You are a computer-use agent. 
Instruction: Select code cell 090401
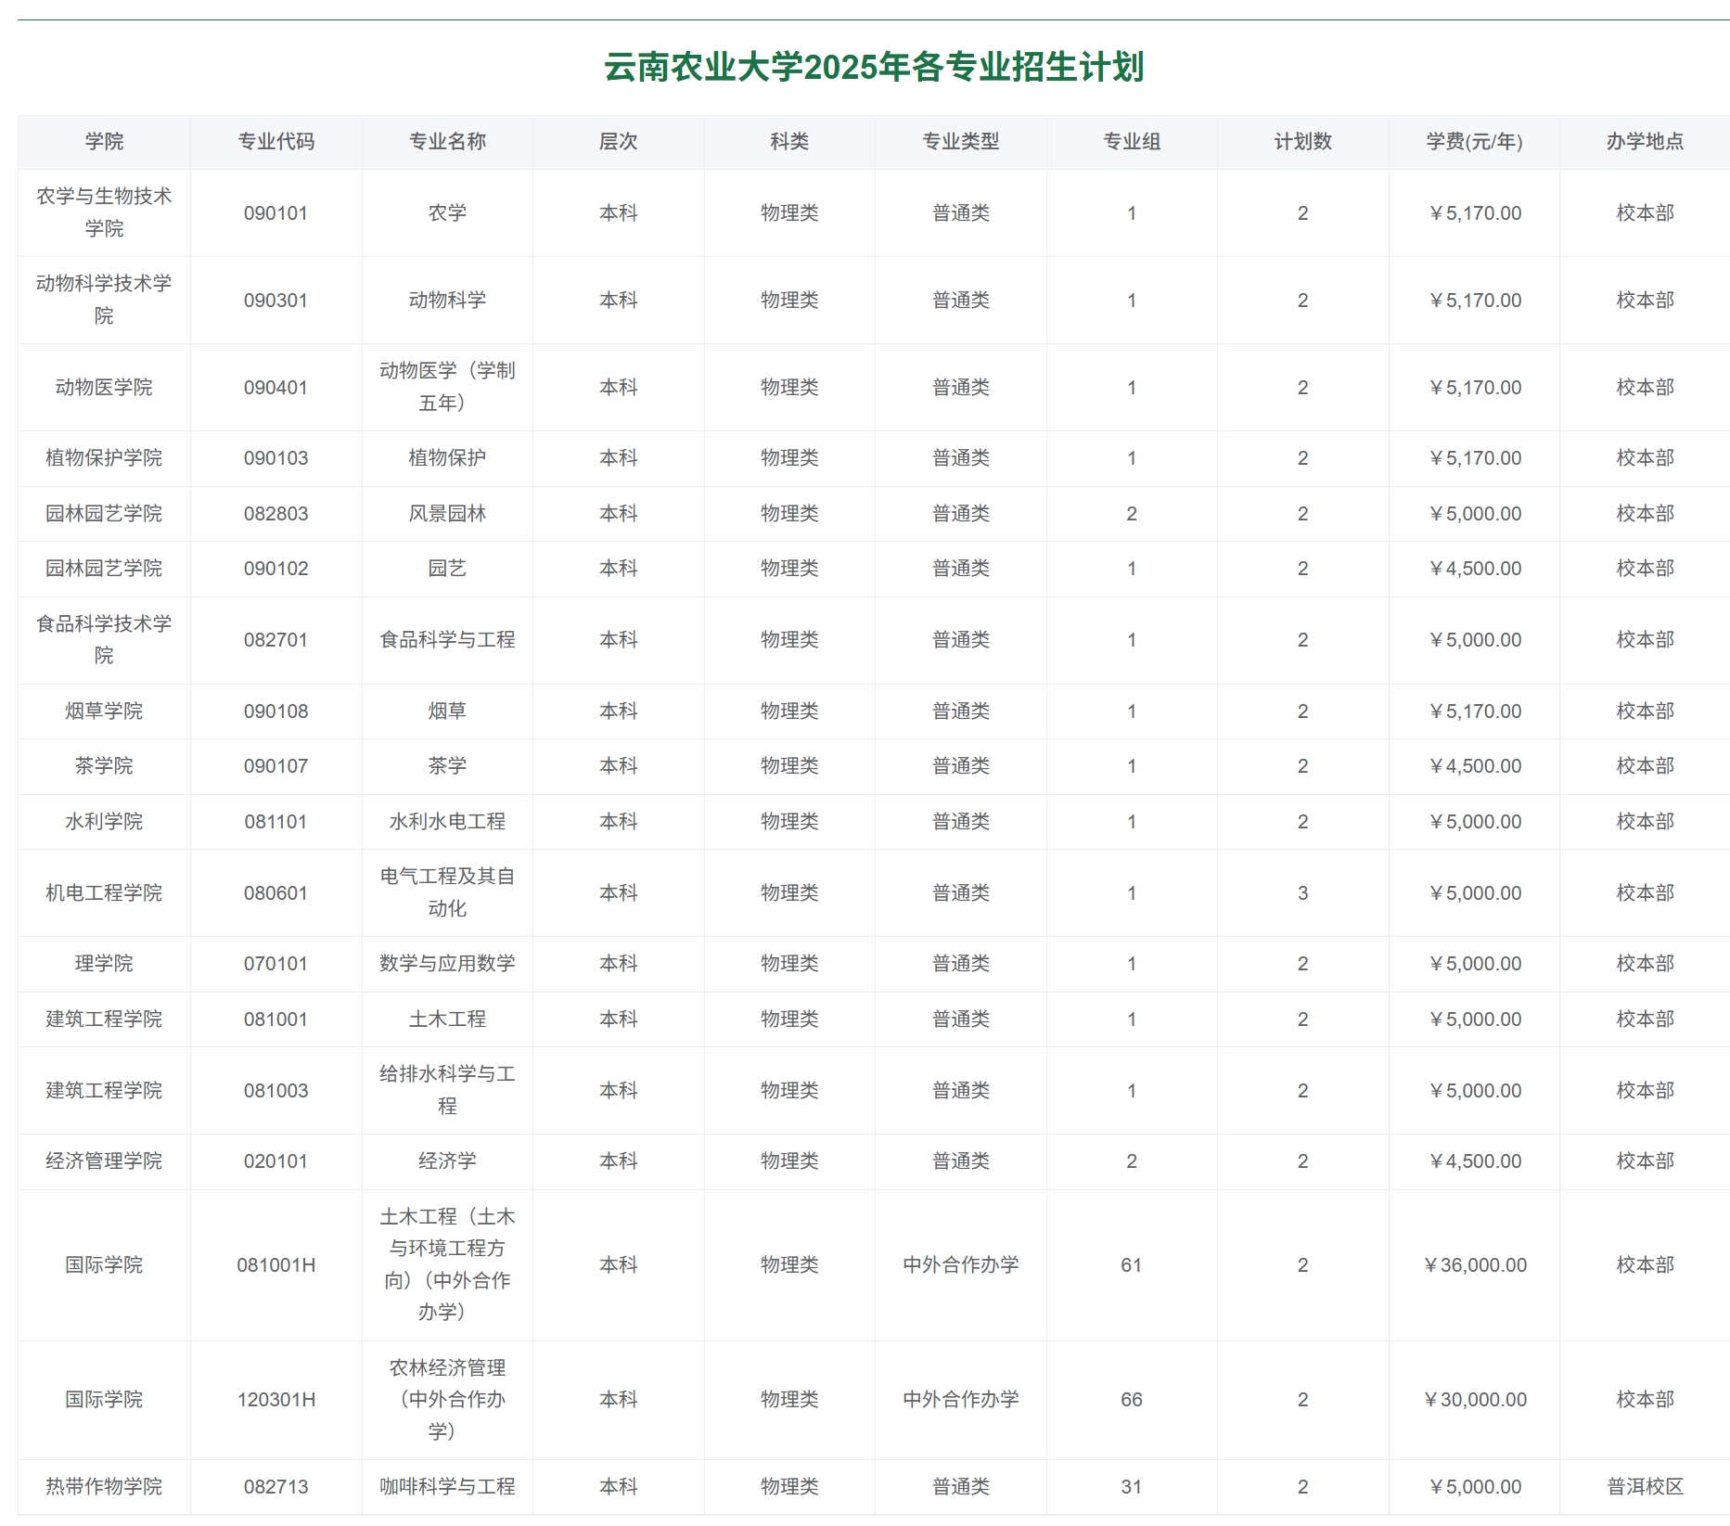click(276, 387)
